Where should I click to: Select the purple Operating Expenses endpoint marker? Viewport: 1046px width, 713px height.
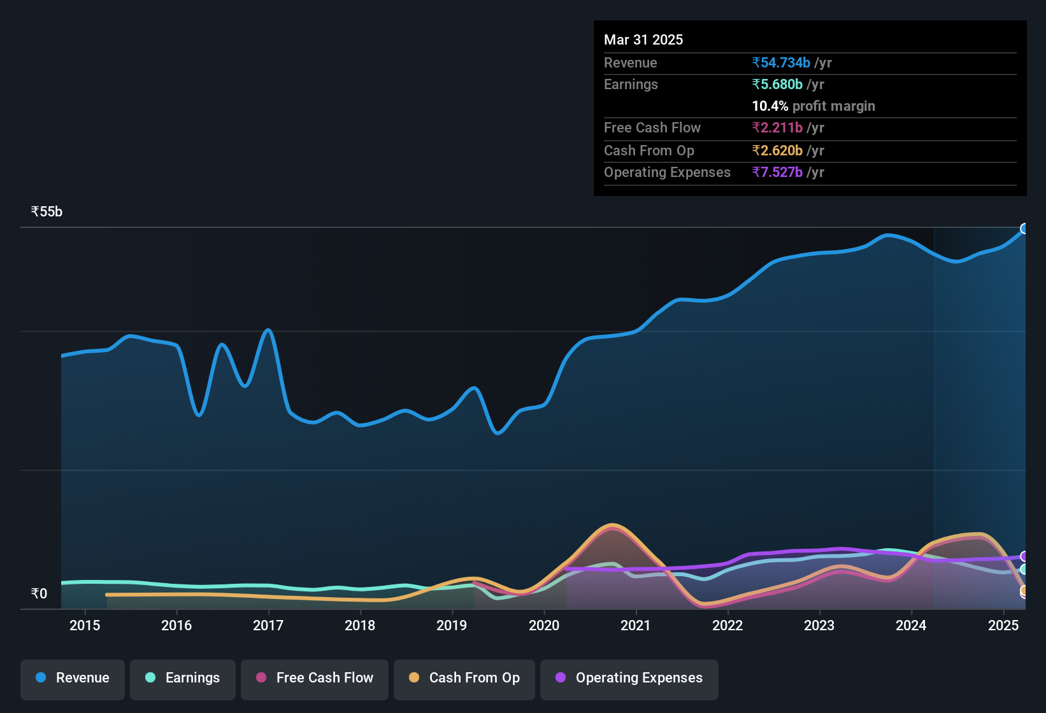pos(1024,556)
